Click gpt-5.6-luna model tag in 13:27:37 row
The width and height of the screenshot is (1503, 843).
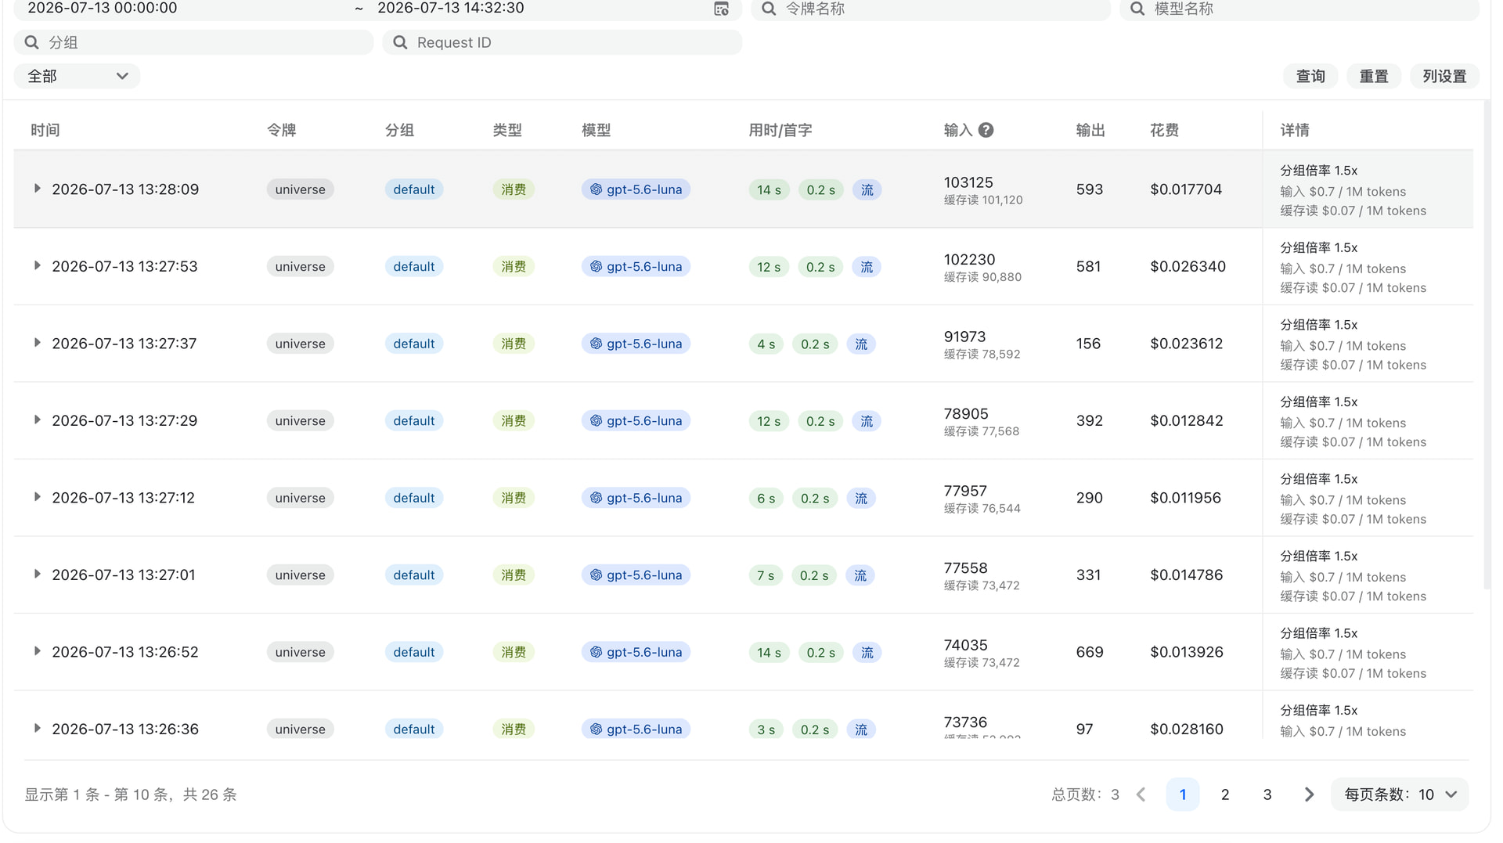click(x=636, y=344)
